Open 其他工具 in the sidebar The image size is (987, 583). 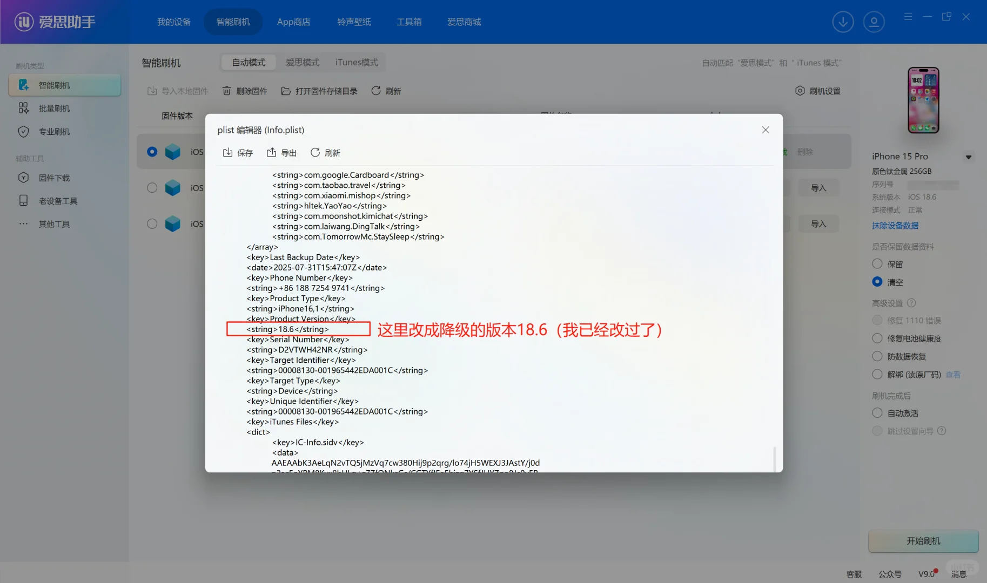53,223
